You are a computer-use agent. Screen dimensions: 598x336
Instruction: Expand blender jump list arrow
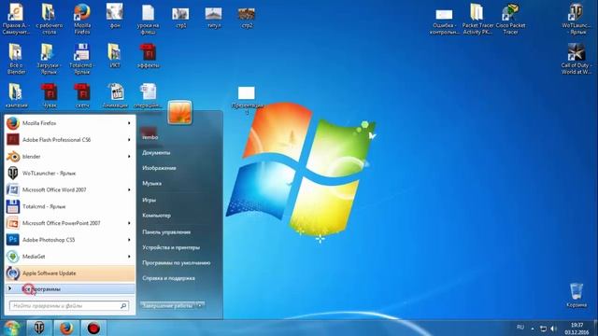pos(129,157)
